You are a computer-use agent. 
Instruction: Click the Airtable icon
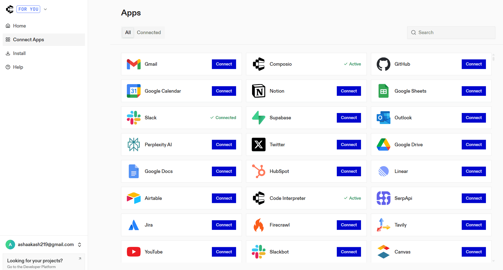pos(134,198)
